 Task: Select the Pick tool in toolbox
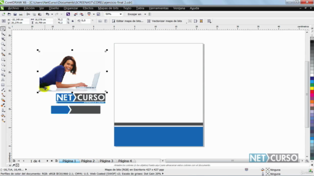[3, 29]
